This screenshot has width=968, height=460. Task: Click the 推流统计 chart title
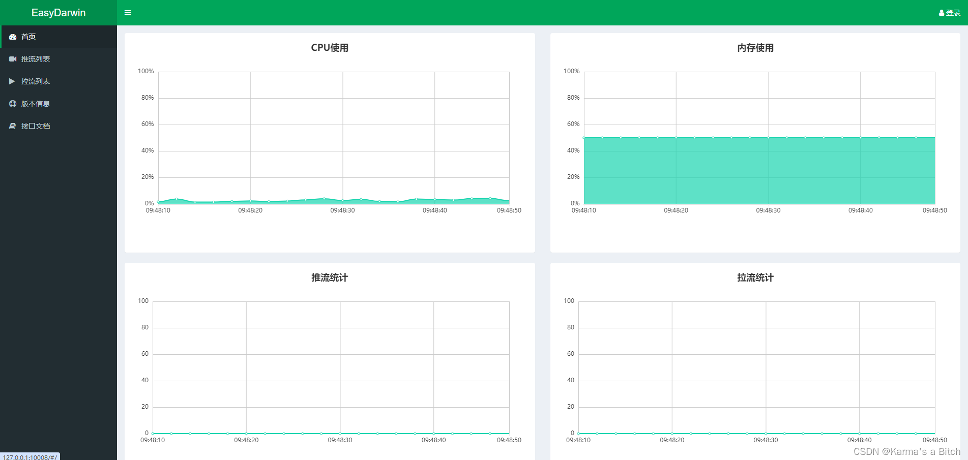pos(330,278)
